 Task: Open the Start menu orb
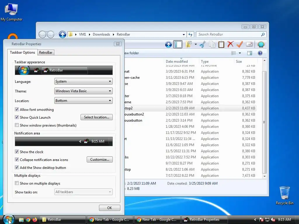pyautogui.click(x=8, y=219)
